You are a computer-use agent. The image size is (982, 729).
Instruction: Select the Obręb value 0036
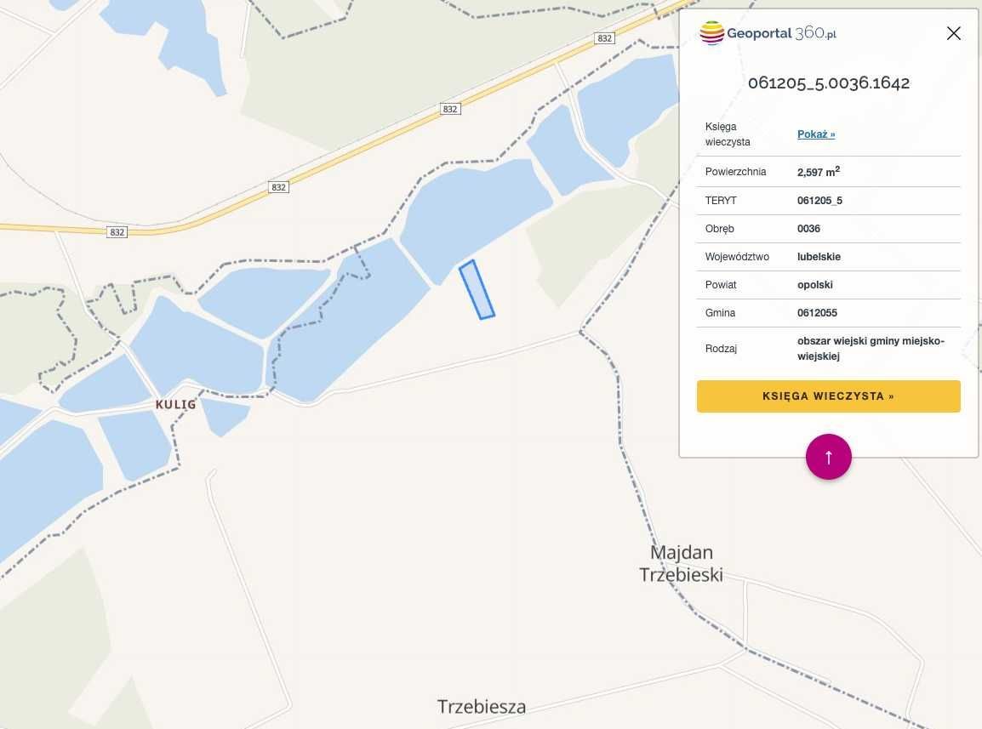click(808, 229)
